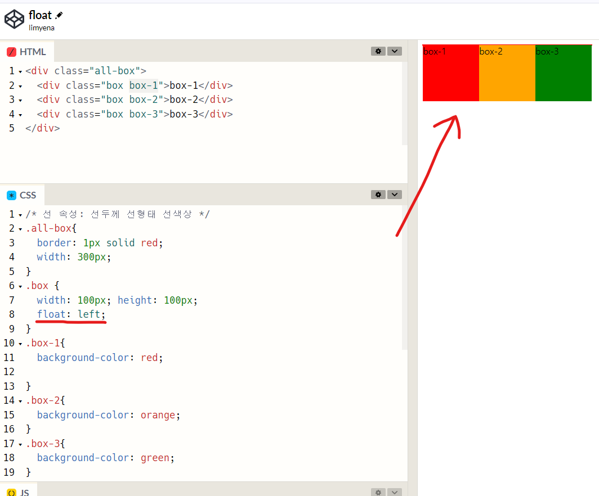Click the pen title float

[x=40, y=15]
